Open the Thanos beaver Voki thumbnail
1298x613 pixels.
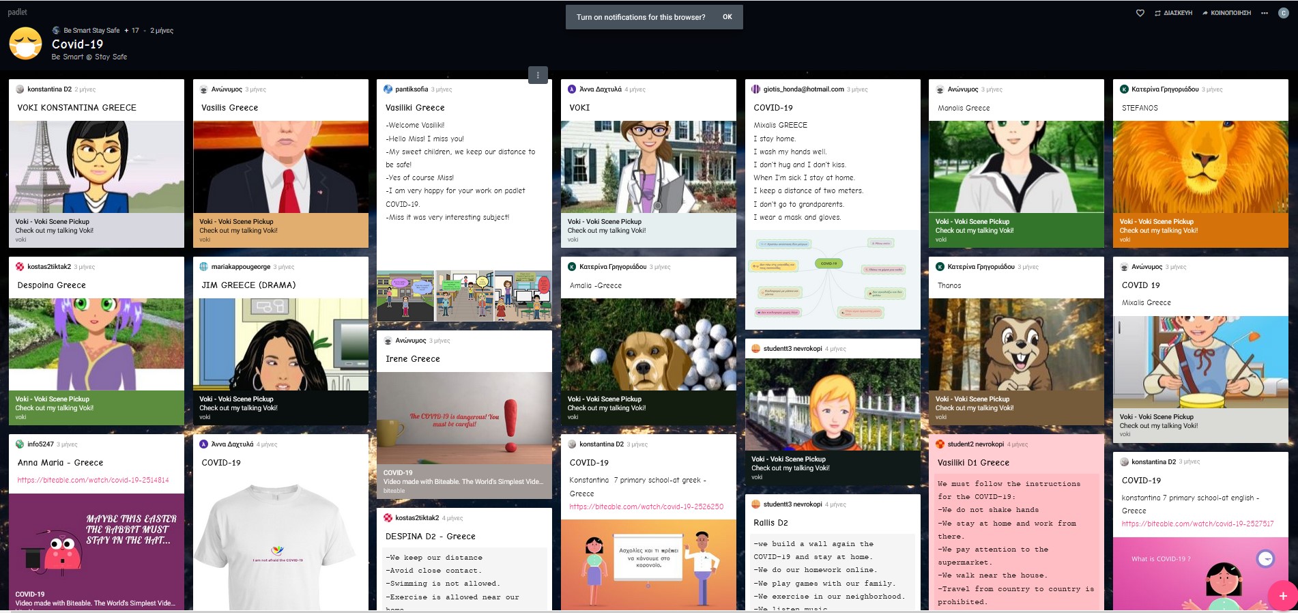pos(1016,345)
